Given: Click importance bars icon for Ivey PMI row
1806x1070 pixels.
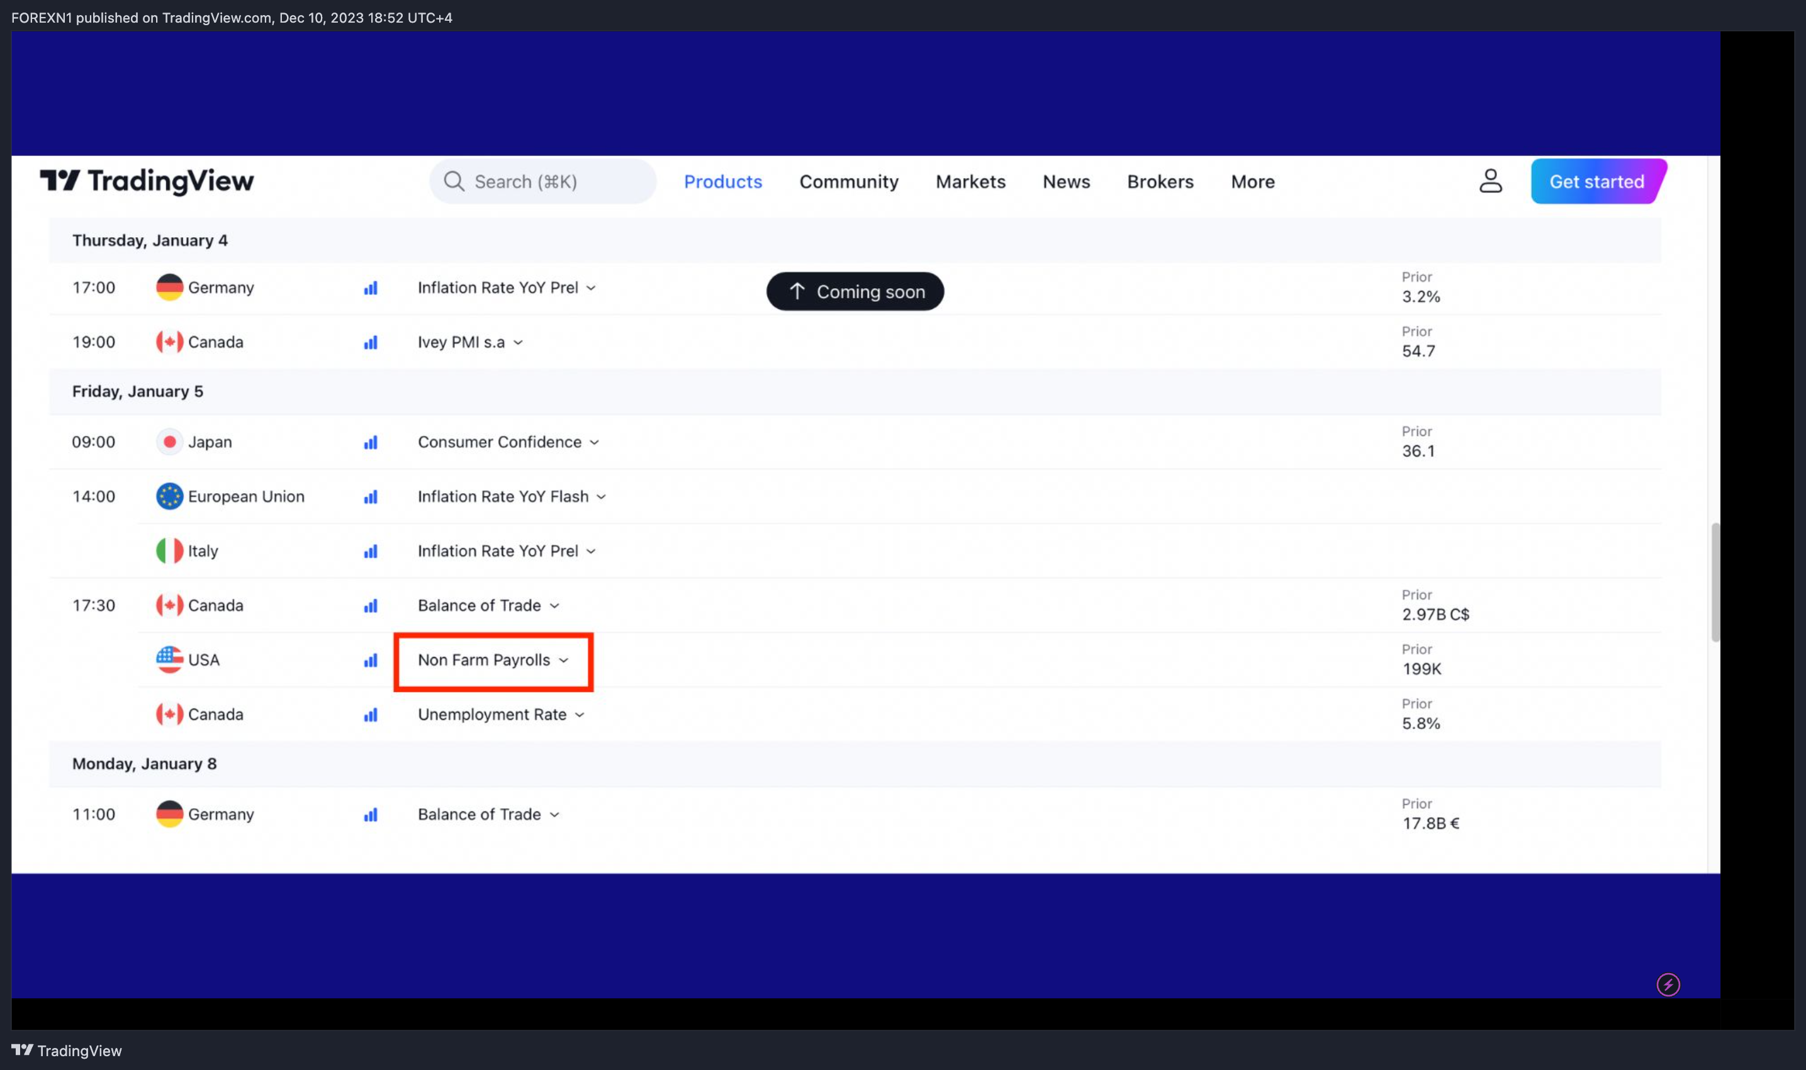Looking at the screenshot, I should [x=371, y=342].
